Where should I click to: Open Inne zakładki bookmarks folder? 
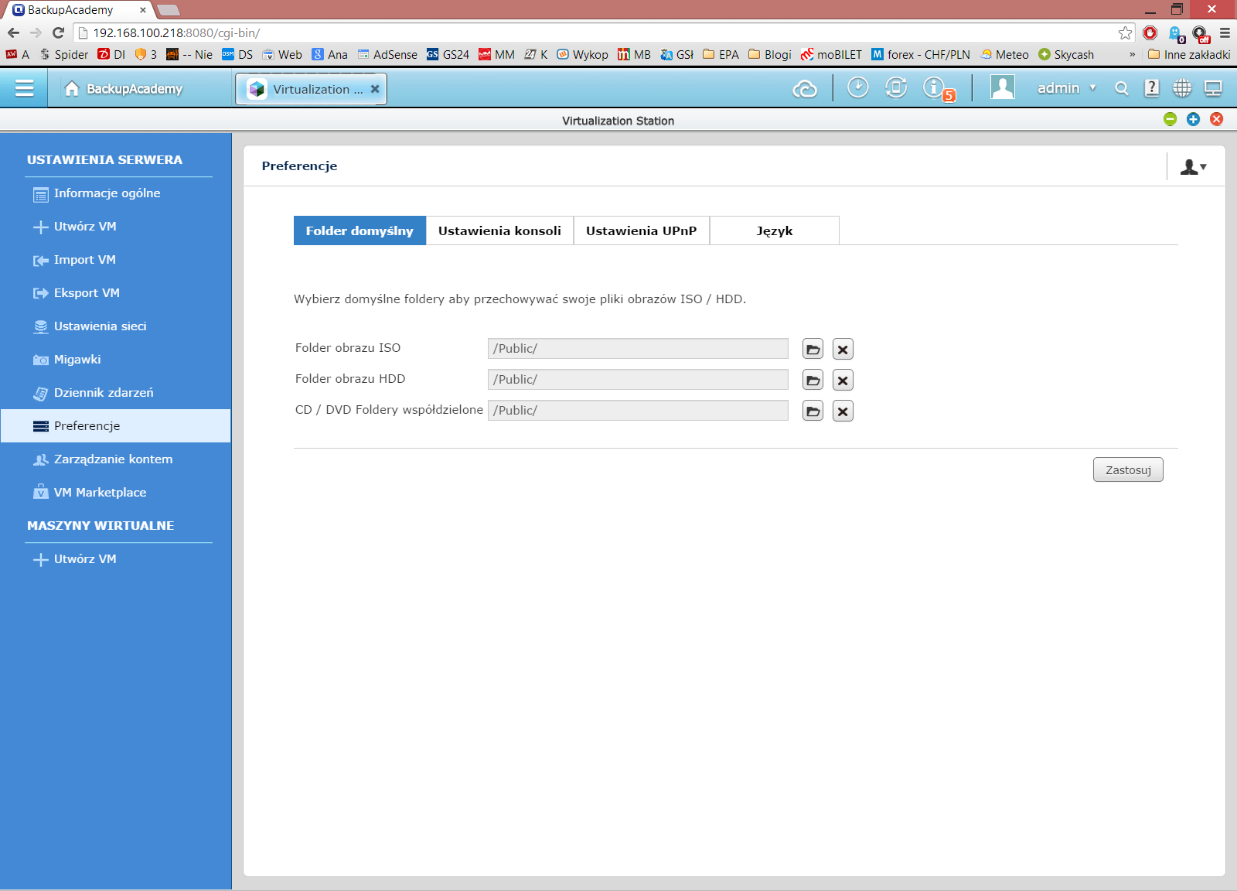tap(1189, 54)
